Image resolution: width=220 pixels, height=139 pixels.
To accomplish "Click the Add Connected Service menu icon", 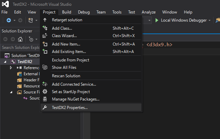I will tap(45, 84).
